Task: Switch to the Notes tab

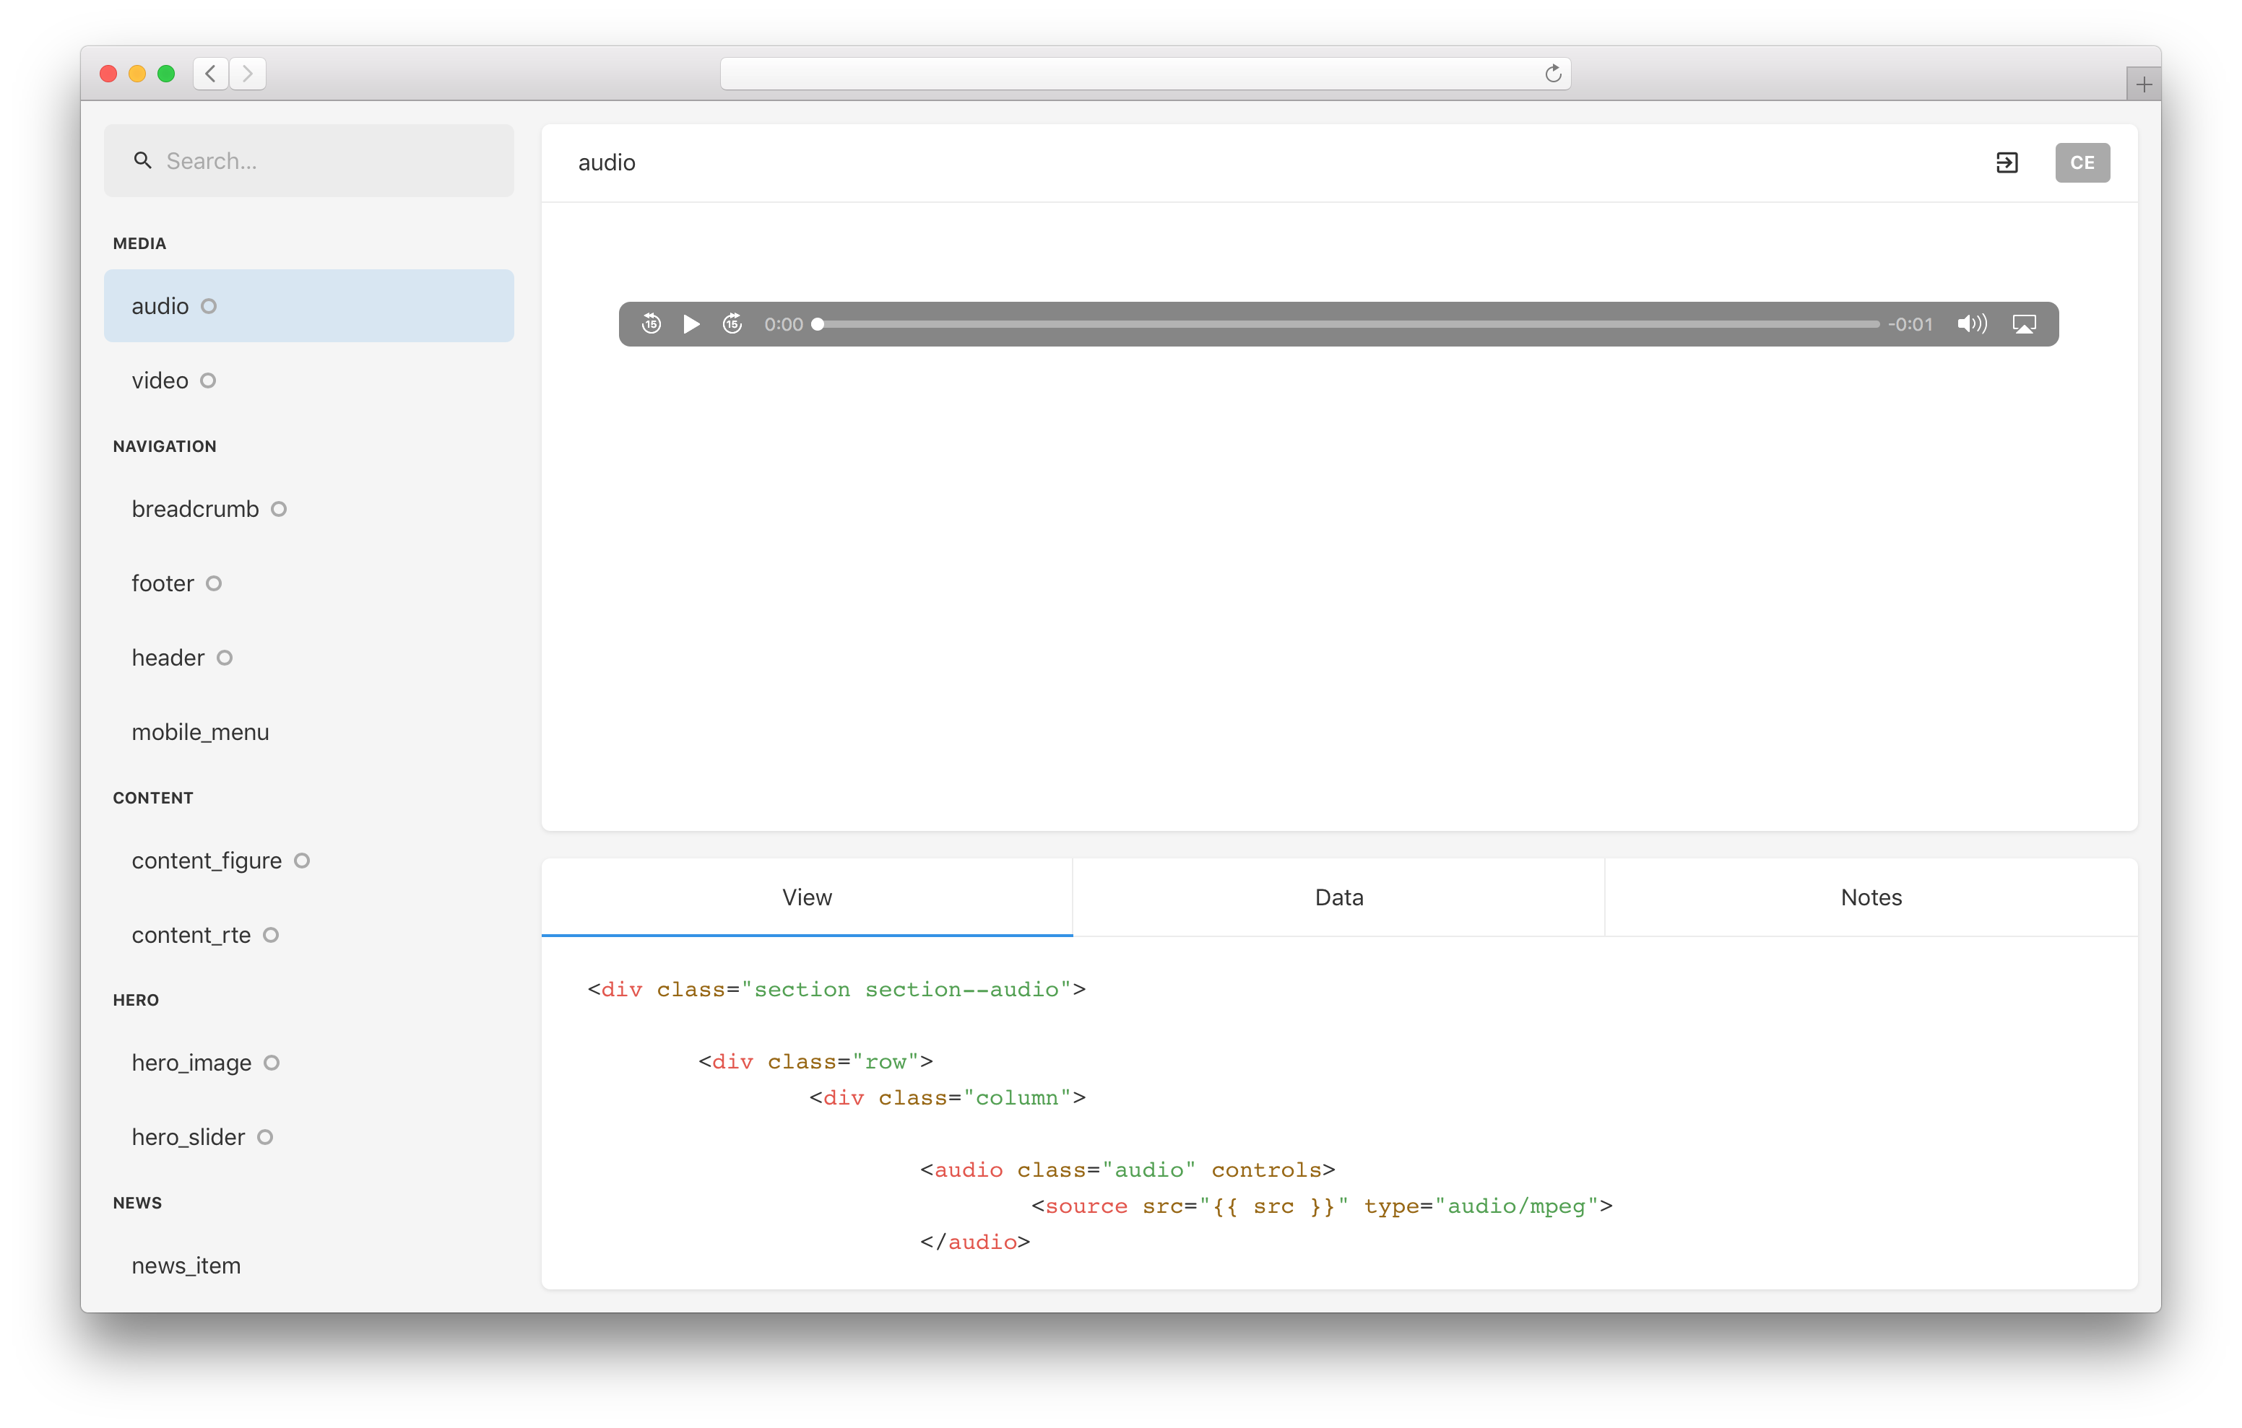Action: coord(1871,897)
